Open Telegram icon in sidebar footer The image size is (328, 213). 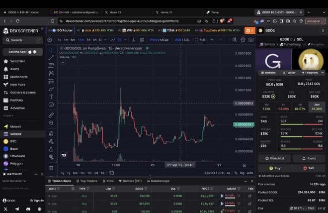pos(17,209)
